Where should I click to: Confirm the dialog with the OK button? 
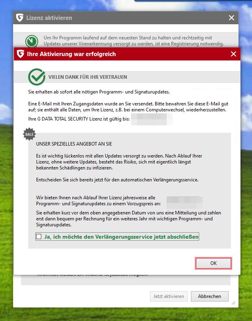tap(214, 263)
